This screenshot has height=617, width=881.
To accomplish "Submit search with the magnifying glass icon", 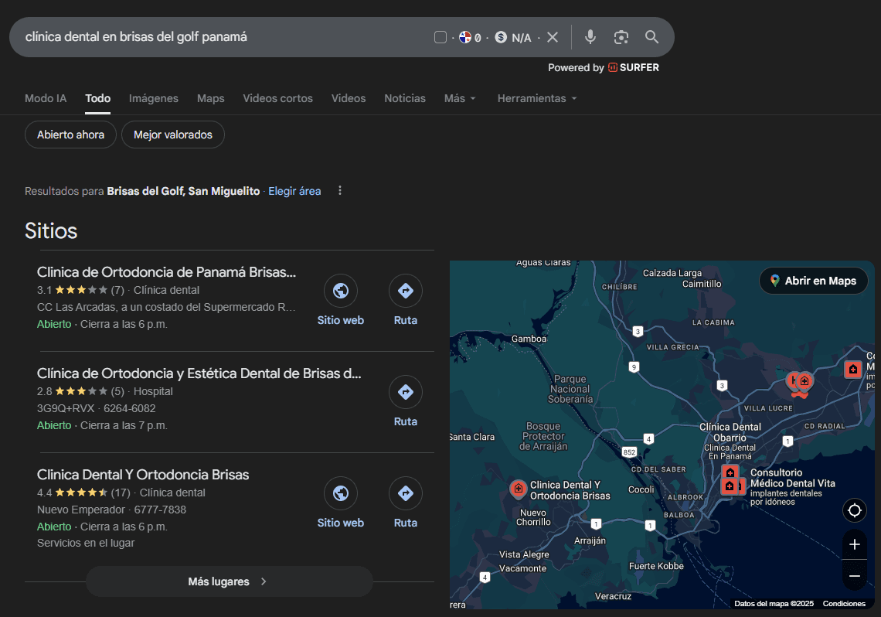I will [651, 37].
